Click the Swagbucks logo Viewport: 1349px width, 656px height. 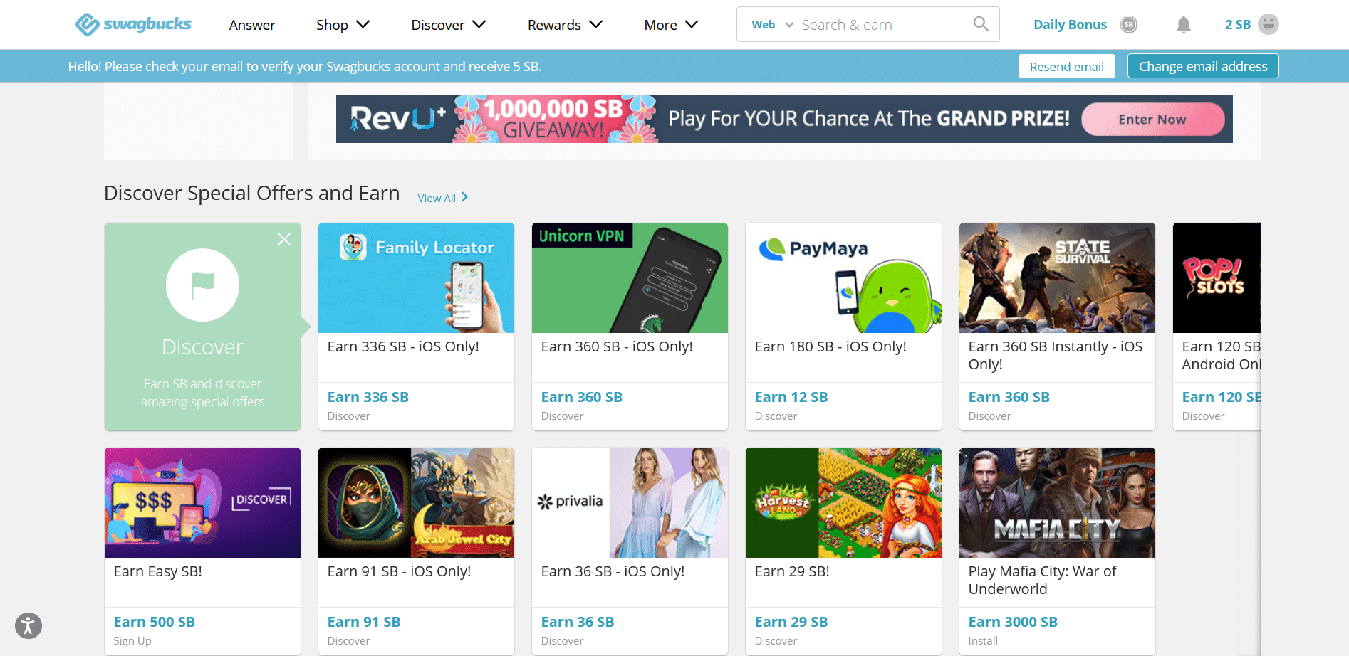pos(133,24)
